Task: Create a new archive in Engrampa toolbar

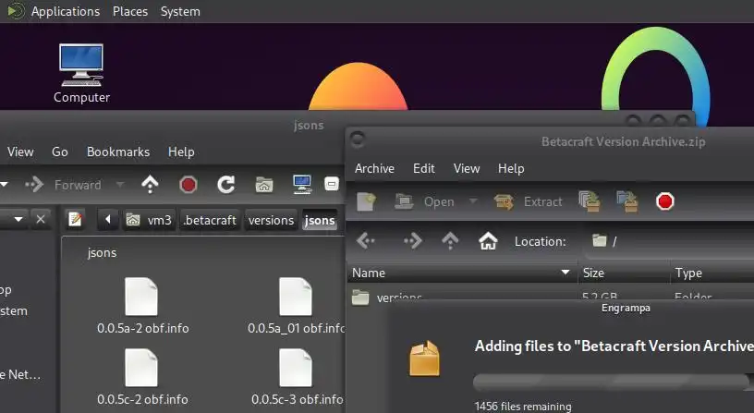Action: 367,201
